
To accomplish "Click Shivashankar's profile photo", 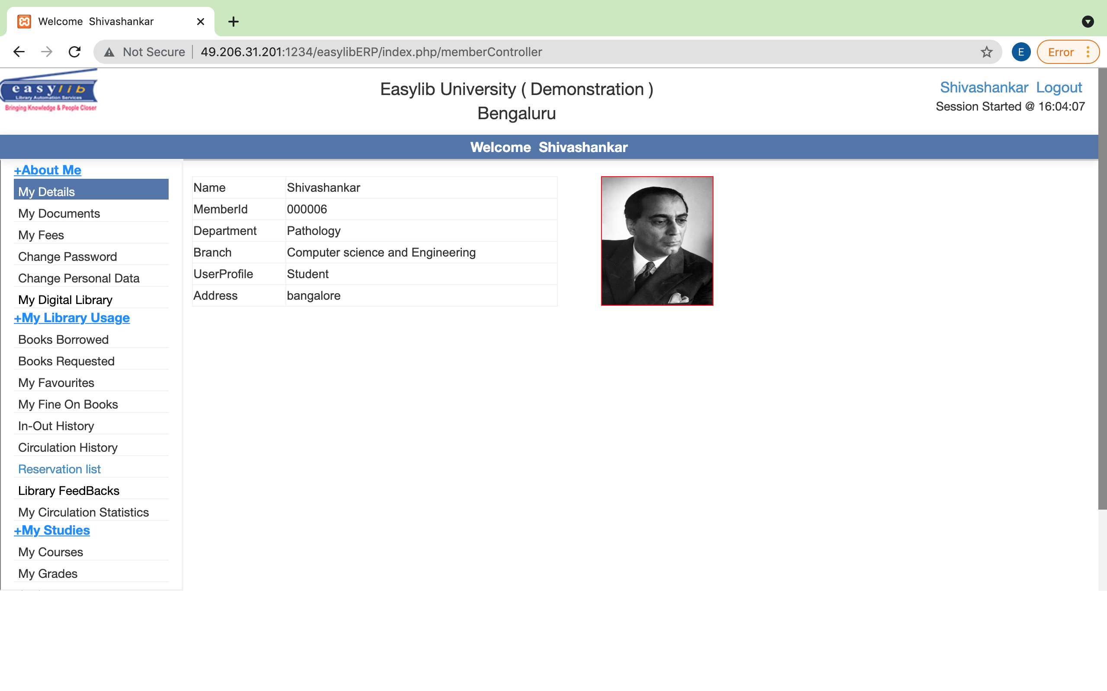I will [656, 241].
